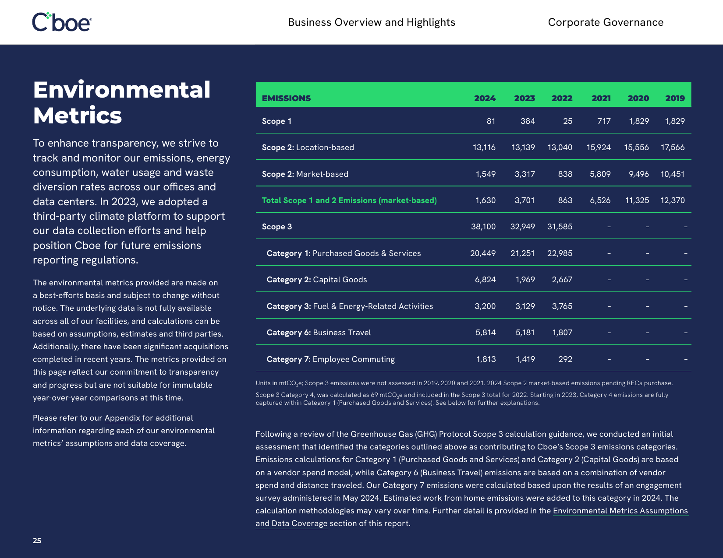
Task: Click the total emissions value 12,370
Action: pyautogui.click(x=673, y=200)
